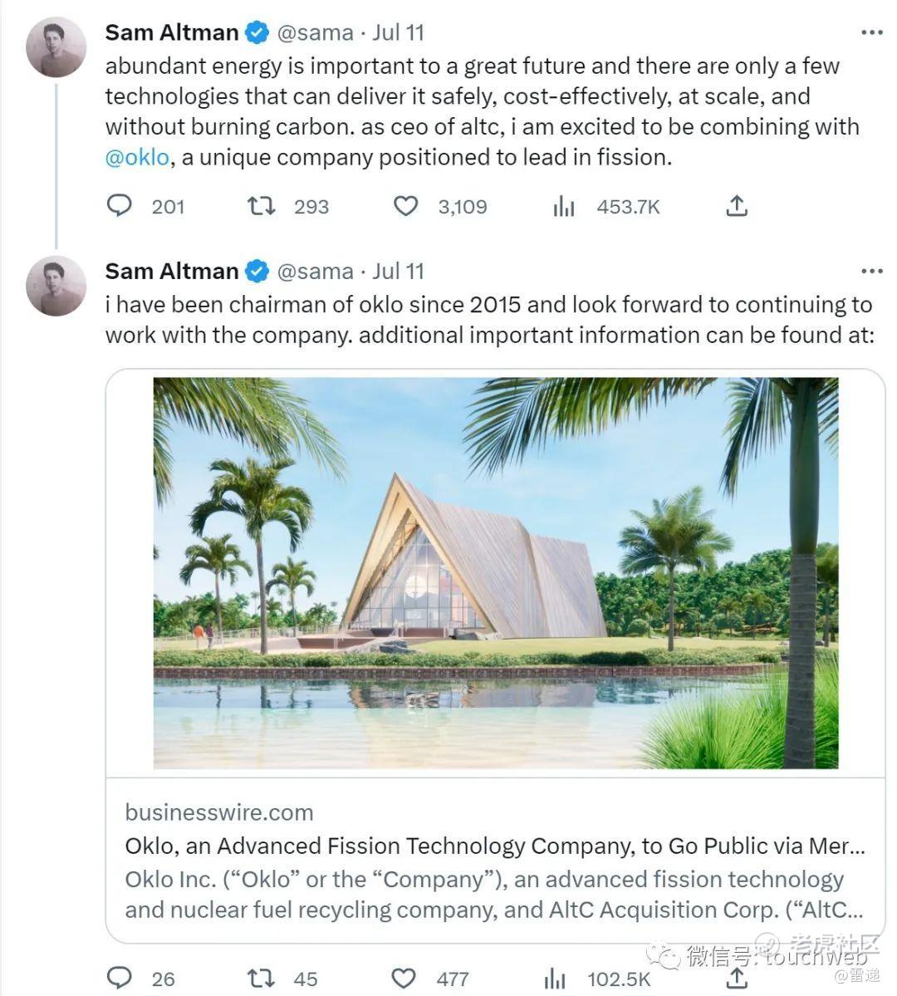Image resolution: width=897 pixels, height=996 pixels.
Task: View analytics for the 453.7K-view tweet
Action: pyautogui.click(x=564, y=206)
